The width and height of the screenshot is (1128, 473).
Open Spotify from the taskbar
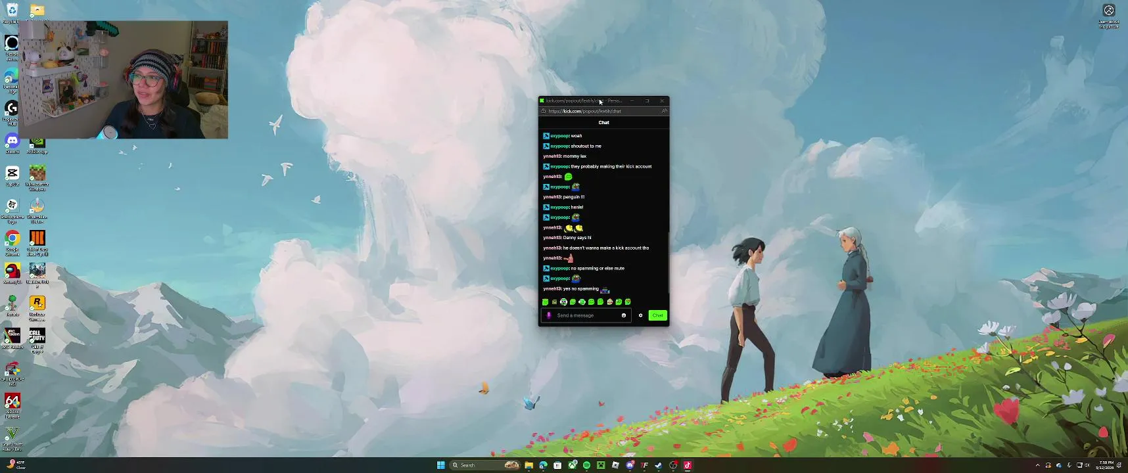[586, 465]
